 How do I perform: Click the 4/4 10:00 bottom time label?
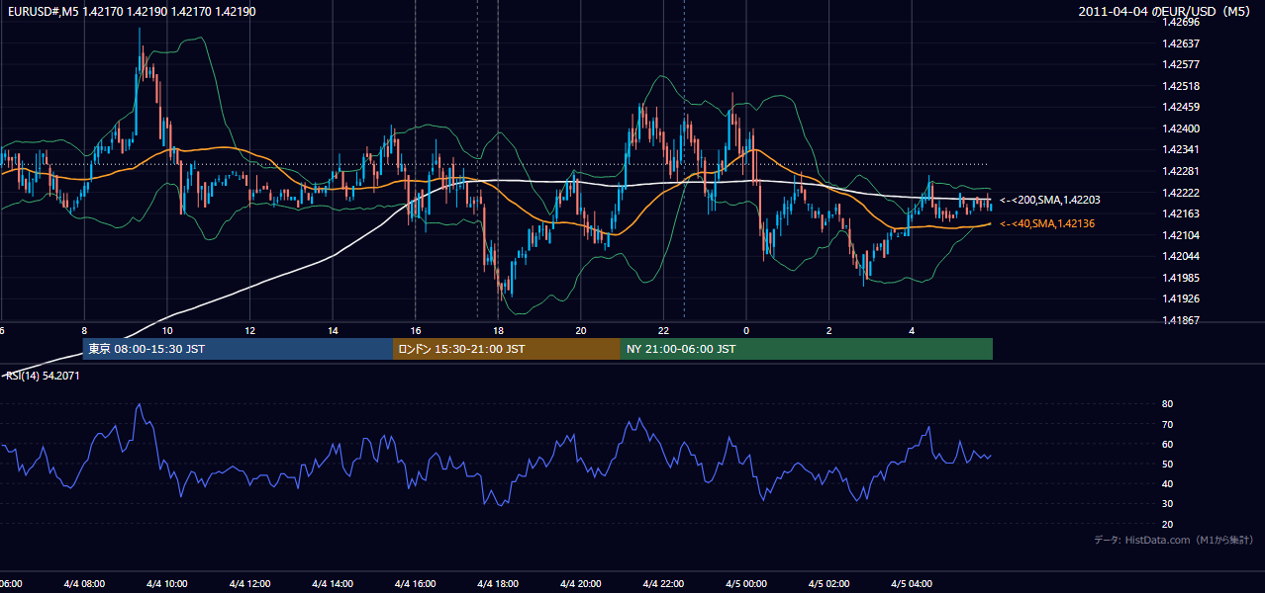pos(166,584)
